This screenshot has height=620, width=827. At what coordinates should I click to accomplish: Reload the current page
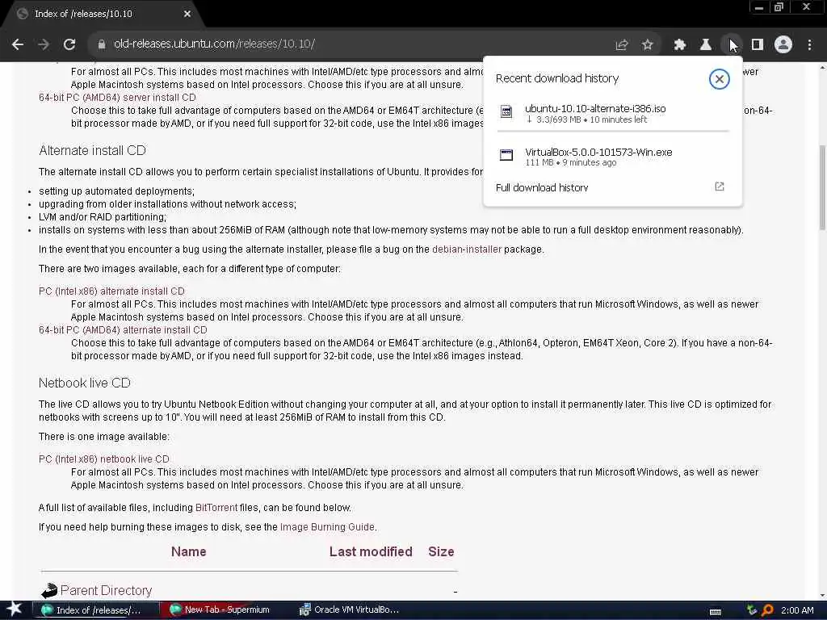coord(69,44)
